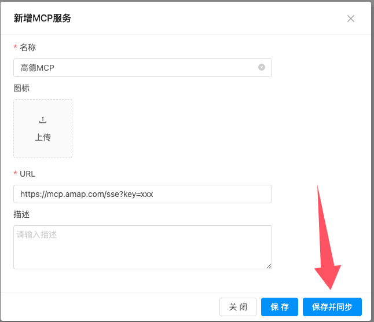Click the blue 保存 button

[279, 307]
